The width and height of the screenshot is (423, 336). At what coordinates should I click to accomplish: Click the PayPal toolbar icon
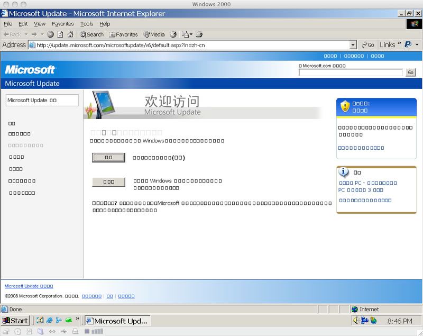pos(408,45)
